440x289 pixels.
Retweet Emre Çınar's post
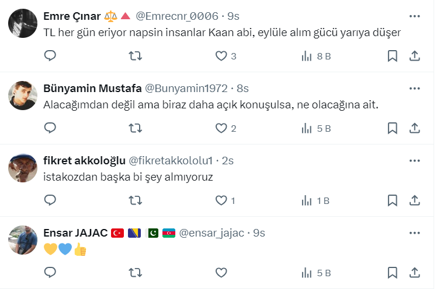[135, 56]
